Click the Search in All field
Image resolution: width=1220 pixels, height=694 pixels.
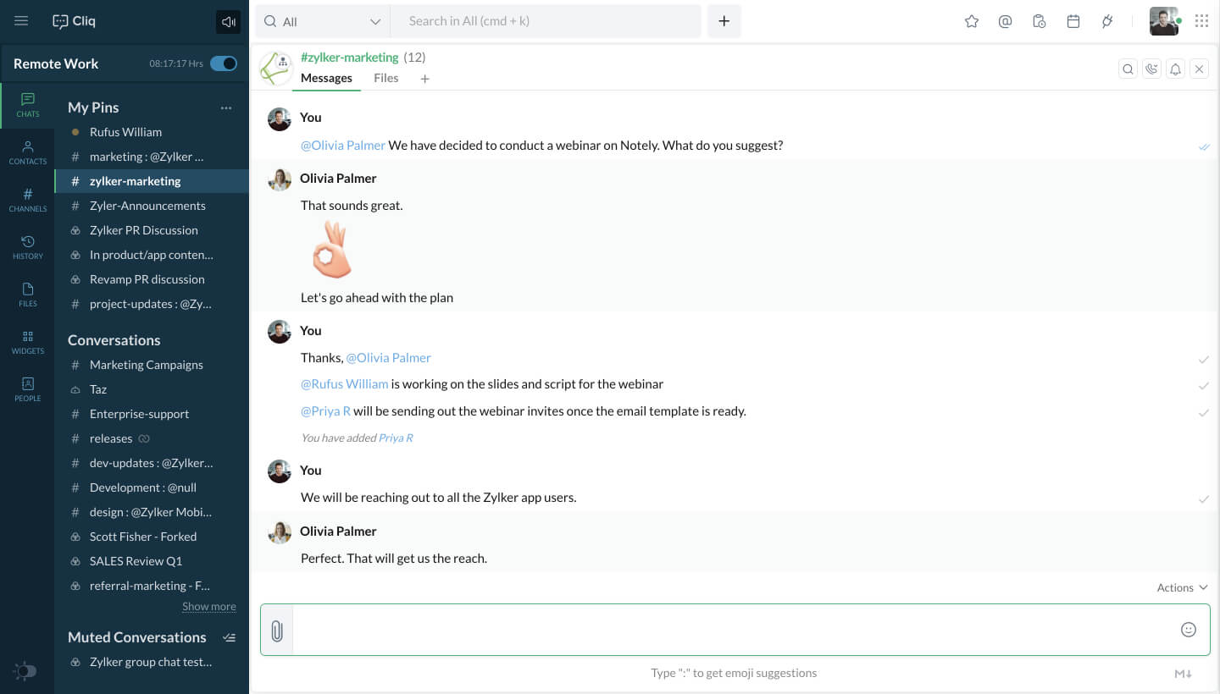point(546,22)
